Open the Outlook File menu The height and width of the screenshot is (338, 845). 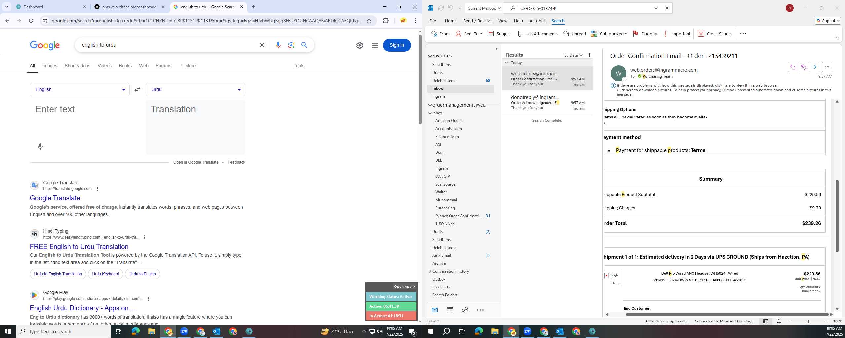(x=433, y=21)
